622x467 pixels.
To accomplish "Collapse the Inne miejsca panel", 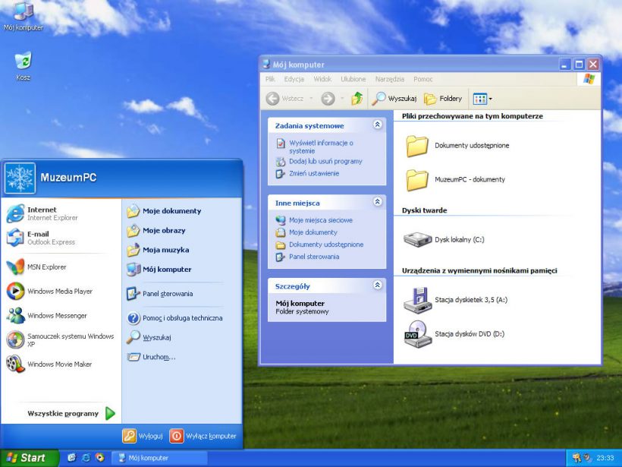I will (377, 203).
